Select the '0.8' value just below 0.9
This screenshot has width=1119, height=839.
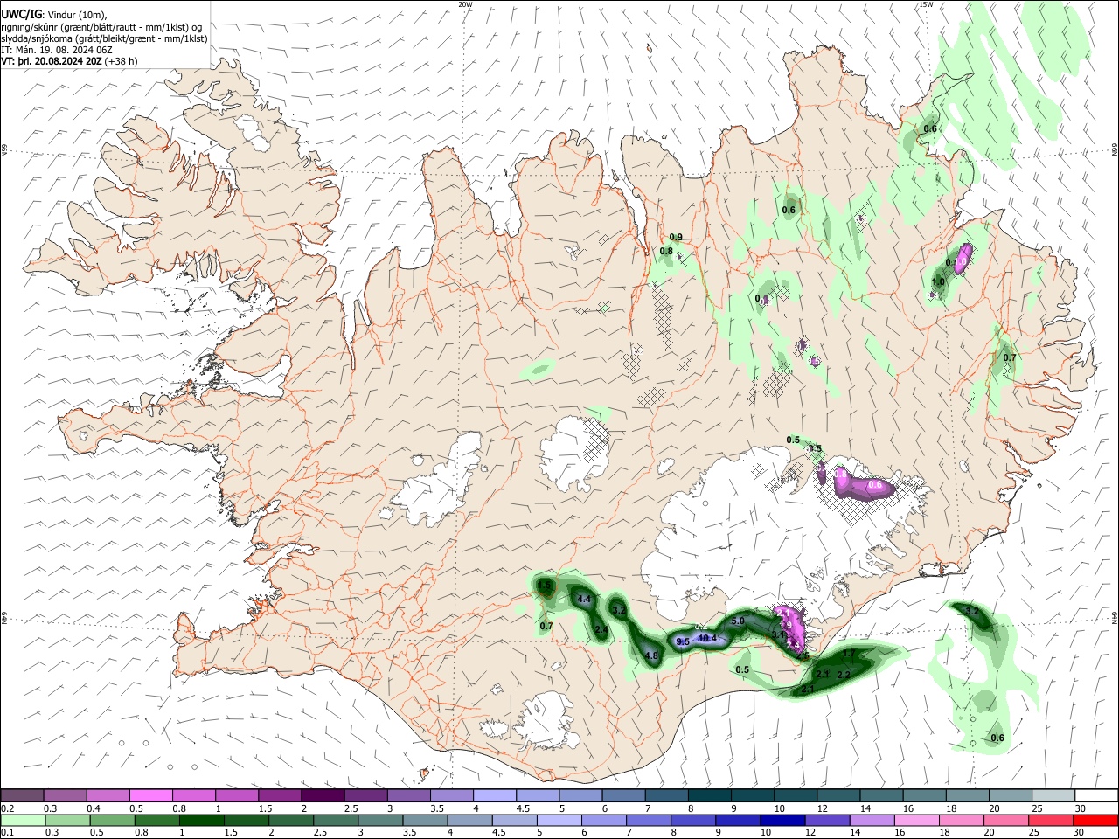click(666, 251)
